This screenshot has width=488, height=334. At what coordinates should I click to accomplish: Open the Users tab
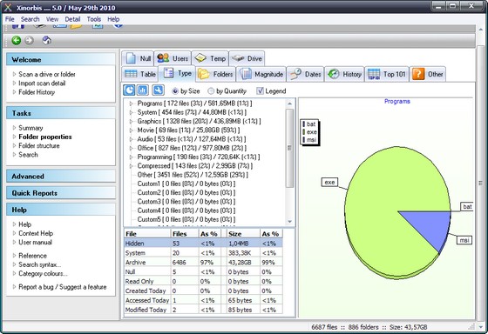click(173, 58)
